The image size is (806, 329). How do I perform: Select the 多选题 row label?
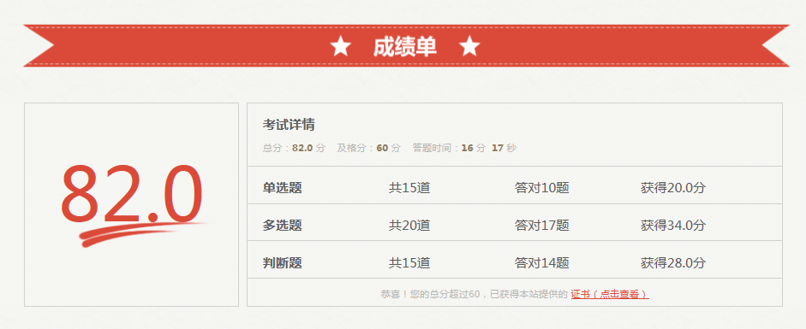[282, 226]
